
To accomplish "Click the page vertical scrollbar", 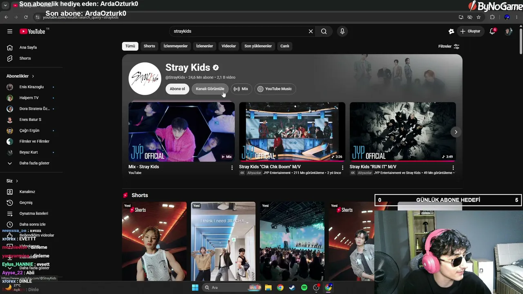I will (521, 41).
